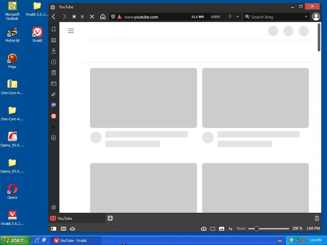This screenshot has height=245, width=327.
Task: Open the Window panel
Action: [54, 84]
